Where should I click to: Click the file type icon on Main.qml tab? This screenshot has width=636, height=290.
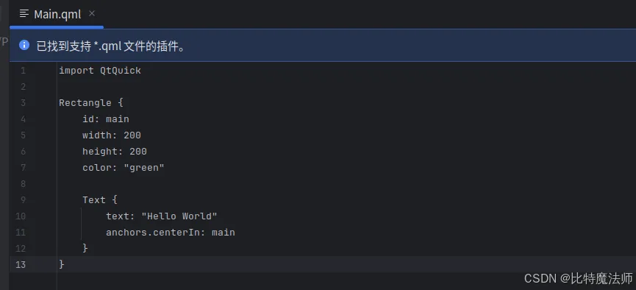pyautogui.click(x=24, y=14)
